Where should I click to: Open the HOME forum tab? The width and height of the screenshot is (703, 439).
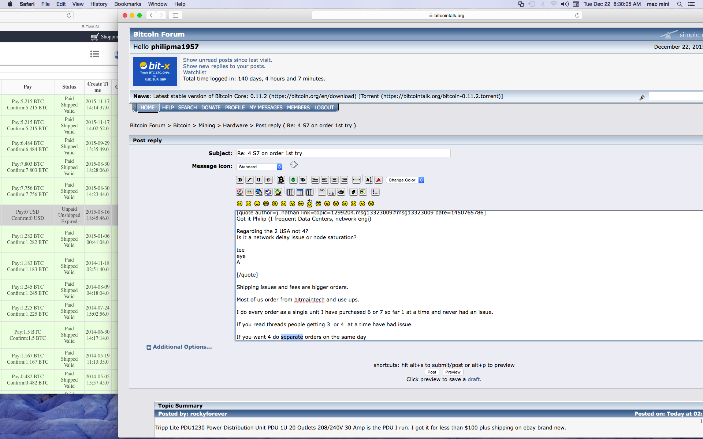pos(148,108)
